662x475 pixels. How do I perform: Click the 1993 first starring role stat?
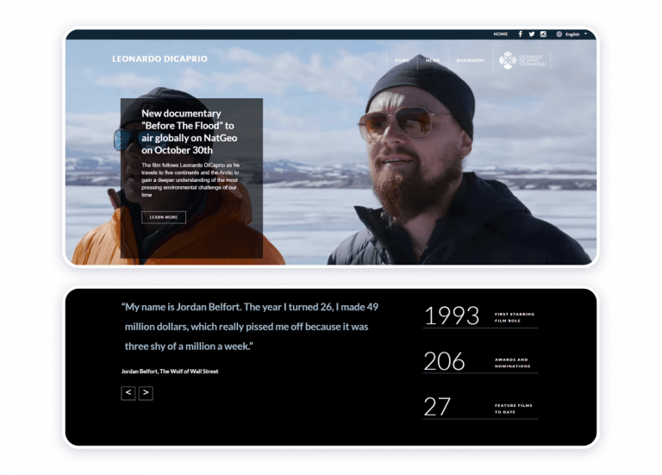point(480,316)
